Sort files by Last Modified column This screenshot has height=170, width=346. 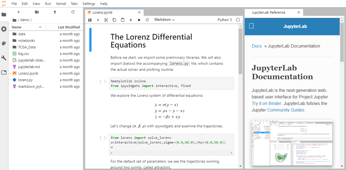(64, 27)
